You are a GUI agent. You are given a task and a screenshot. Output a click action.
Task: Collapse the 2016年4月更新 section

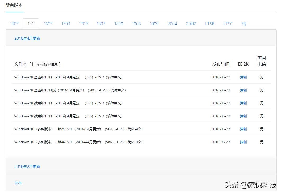point(27,38)
